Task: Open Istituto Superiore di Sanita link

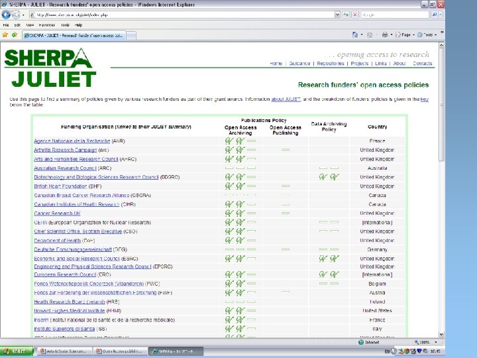Action: pyautogui.click(x=64, y=329)
